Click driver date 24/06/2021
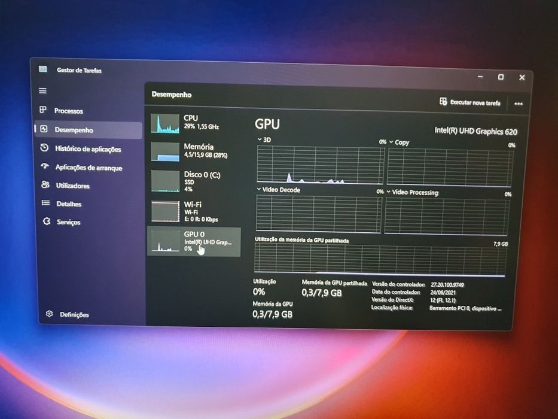This screenshot has width=558, height=419. tap(443, 293)
